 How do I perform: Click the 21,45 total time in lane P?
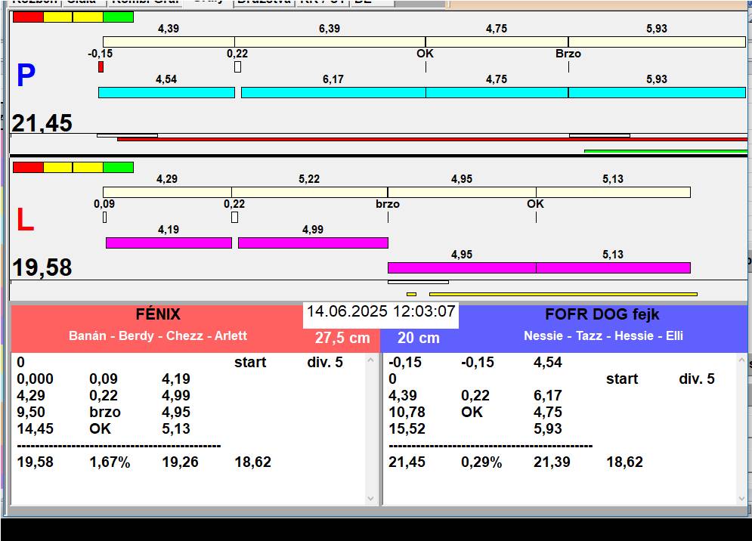click(42, 123)
